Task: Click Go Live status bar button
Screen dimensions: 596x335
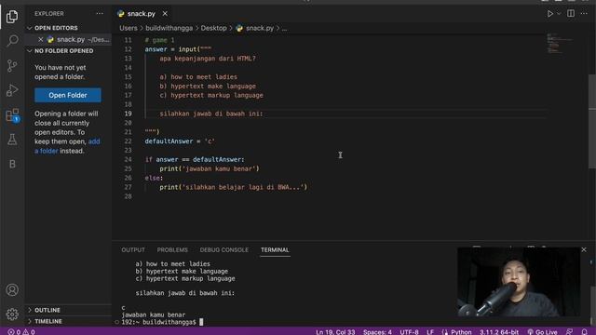Action: 542,331
